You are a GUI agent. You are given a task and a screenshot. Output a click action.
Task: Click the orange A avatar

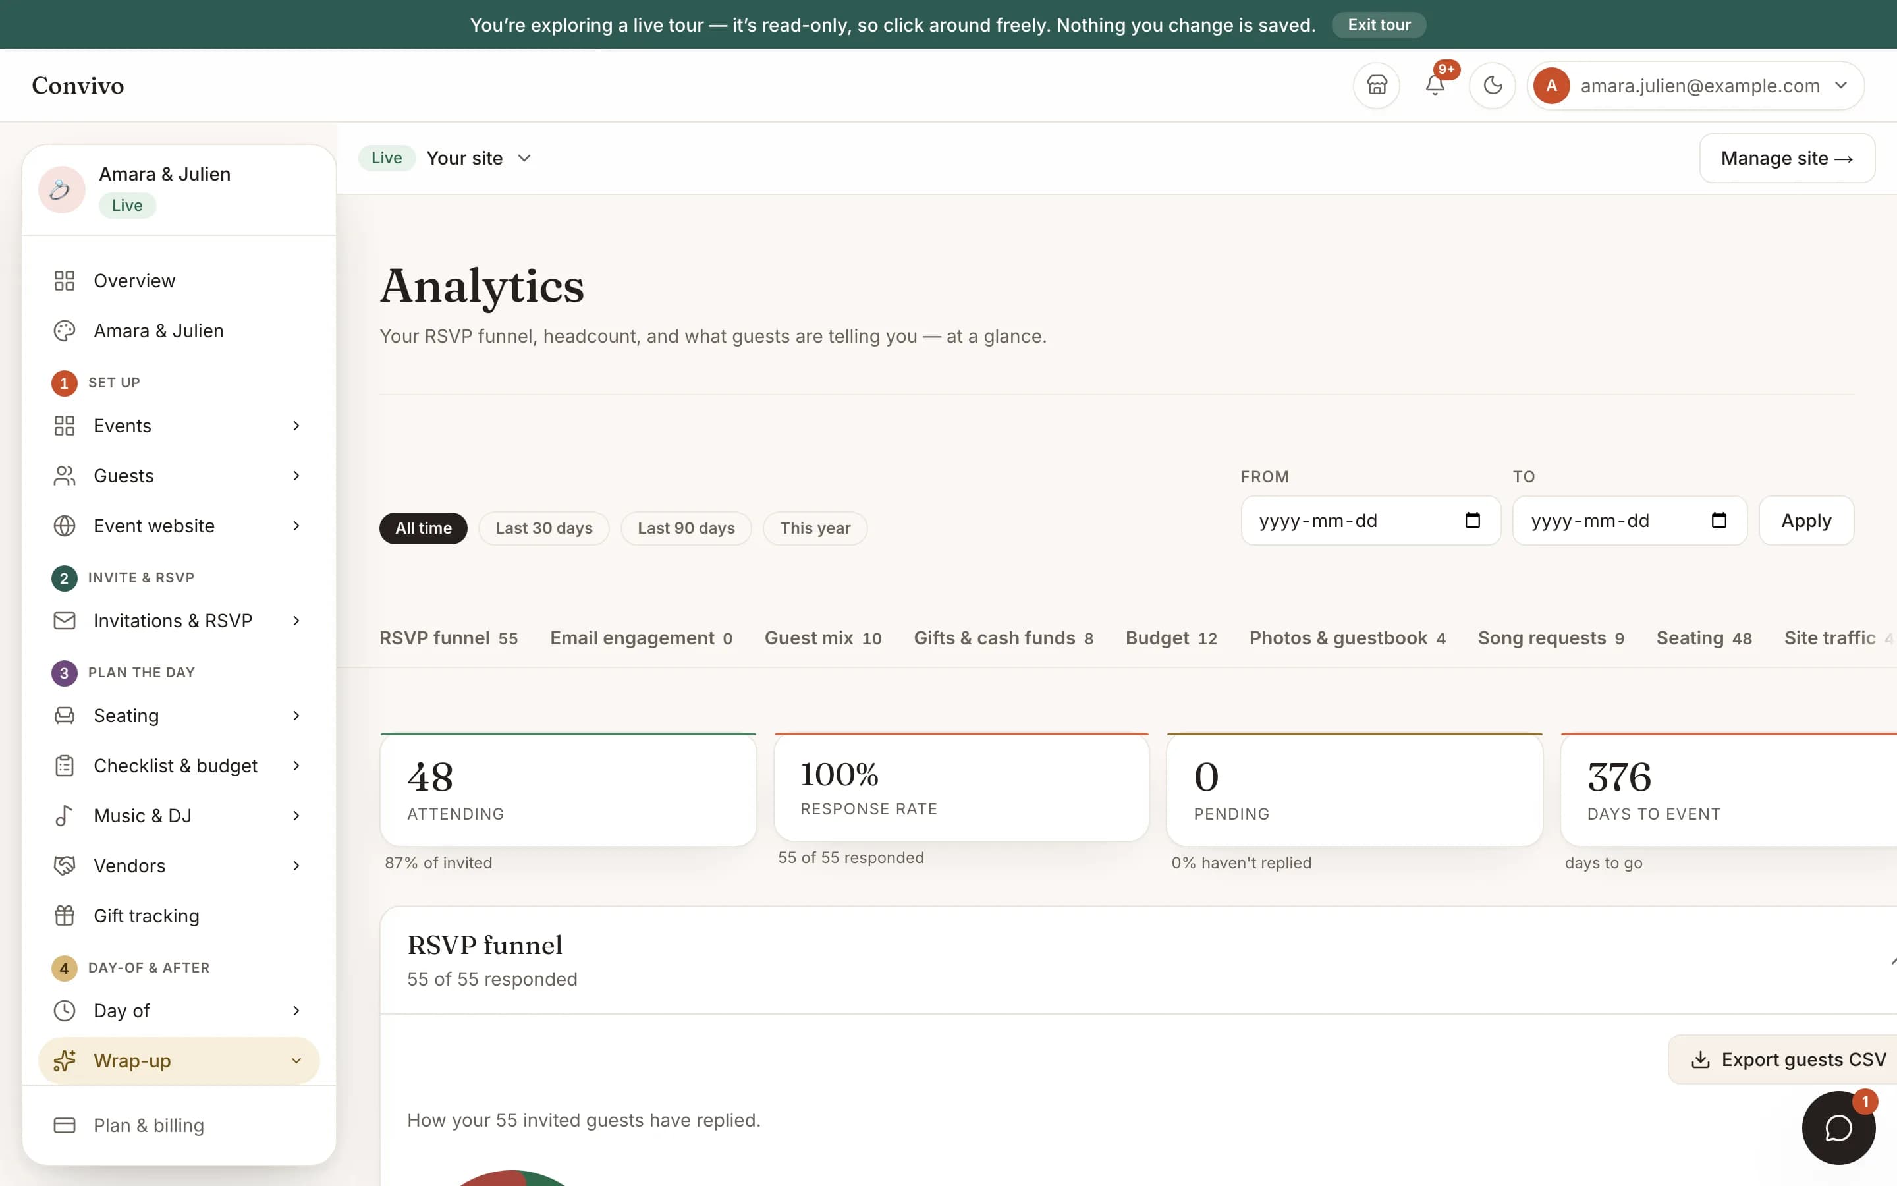click(x=1551, y=86)
